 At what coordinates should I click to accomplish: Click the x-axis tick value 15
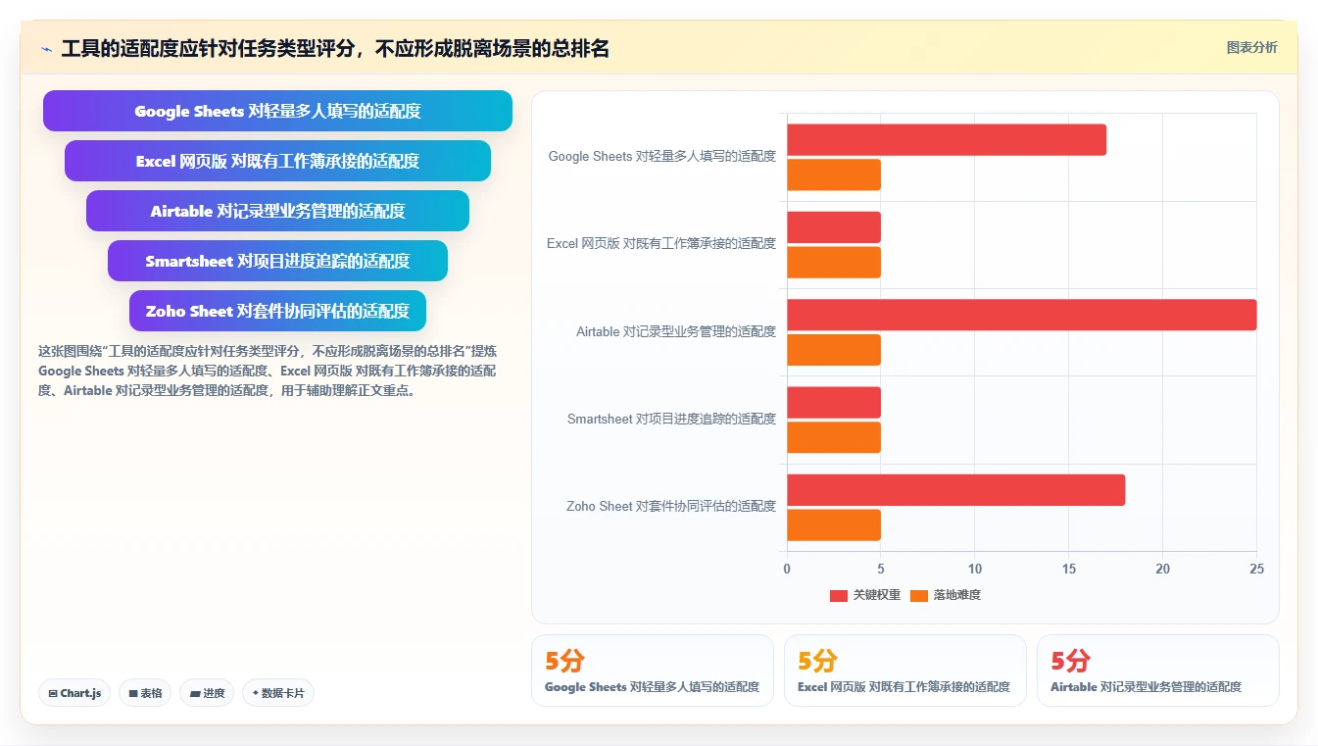pyautogui.click(x=1068, y=569)
